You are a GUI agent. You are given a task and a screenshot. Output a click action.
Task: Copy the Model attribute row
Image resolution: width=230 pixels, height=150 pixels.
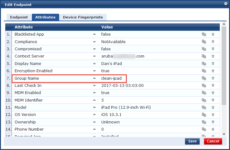[204, 107]
